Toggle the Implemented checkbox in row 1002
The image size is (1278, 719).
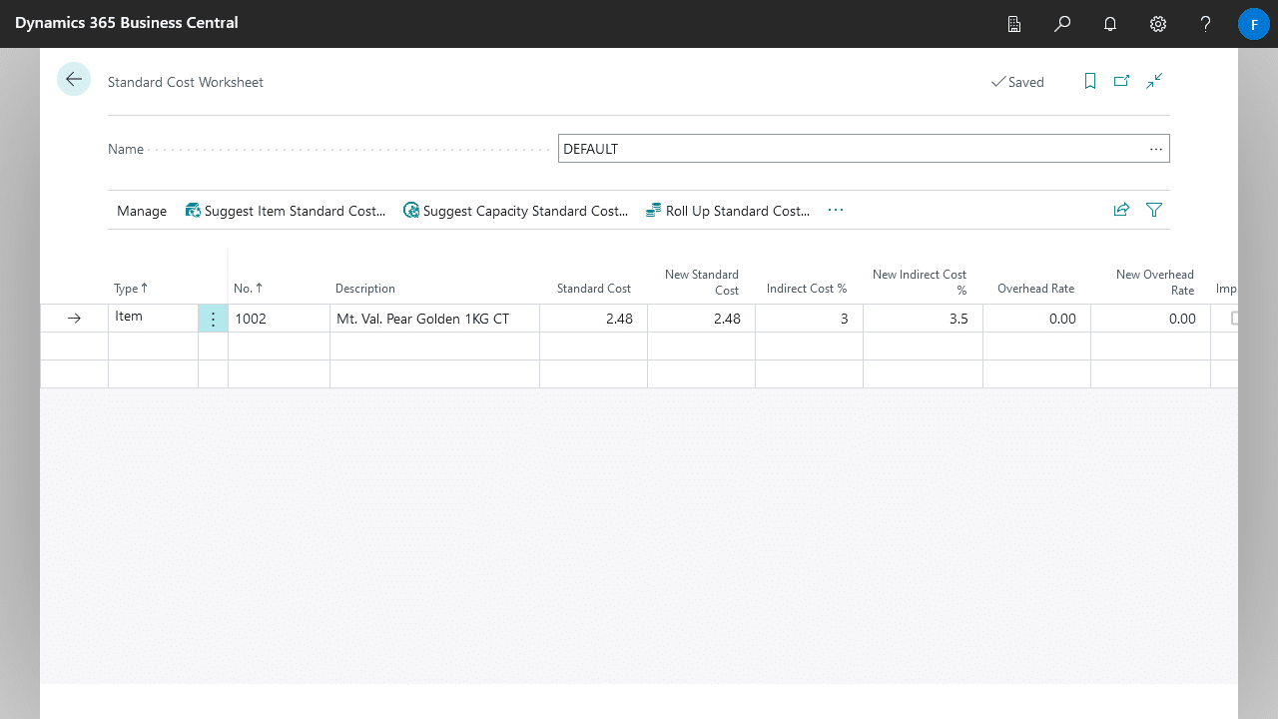pos(1234,319)
